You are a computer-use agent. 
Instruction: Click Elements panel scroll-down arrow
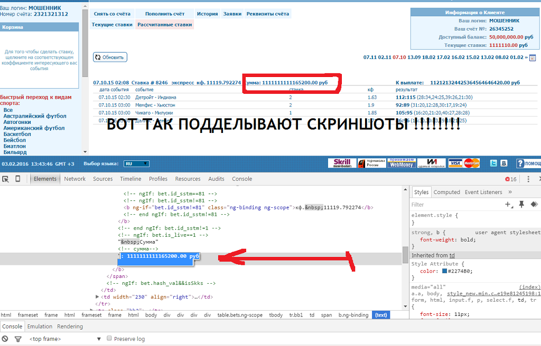[x=405, y=306]
